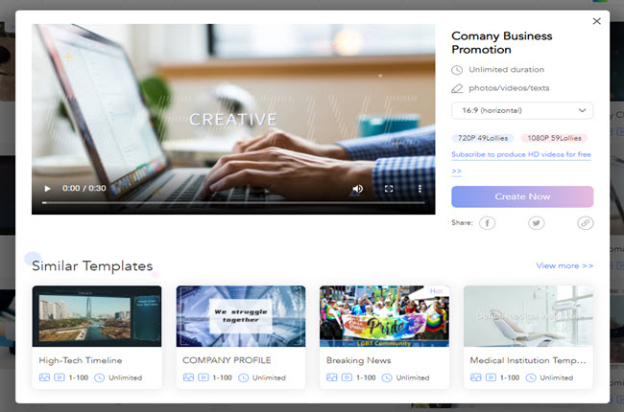Play the video preview
Image resolution: width=624 pixels, height=412 pixels.
(x=47, y=189)
